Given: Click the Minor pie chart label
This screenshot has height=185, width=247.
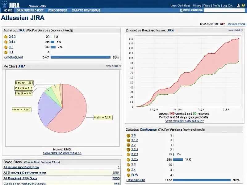Looking at the screenshot, I should pos(22,110).
